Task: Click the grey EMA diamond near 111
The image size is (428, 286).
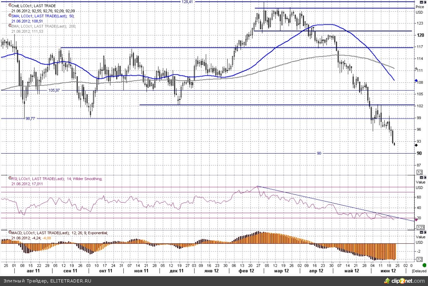Action: pos(416,69)
